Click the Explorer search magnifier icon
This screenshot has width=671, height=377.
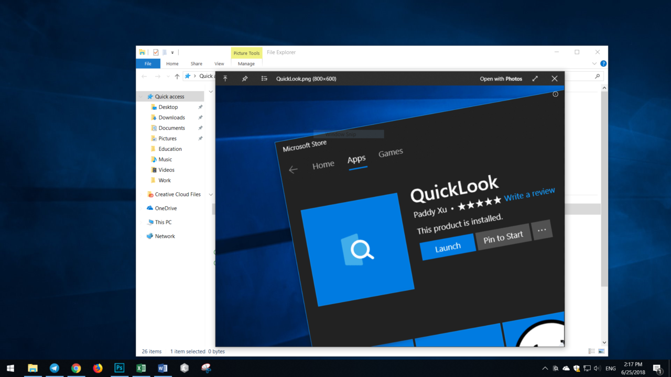click(x=597, y=76)
